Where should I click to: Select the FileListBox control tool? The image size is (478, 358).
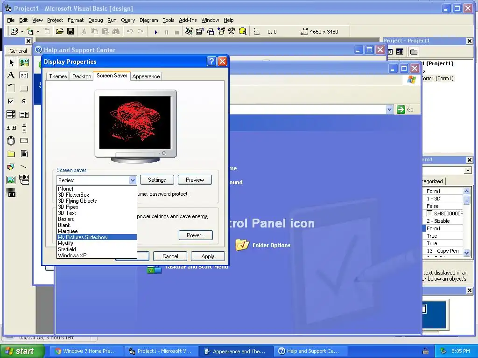24,154
